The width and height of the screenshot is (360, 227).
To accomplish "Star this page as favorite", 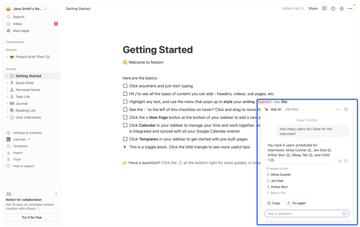I will pyautogui.click(x=342, y=8).
